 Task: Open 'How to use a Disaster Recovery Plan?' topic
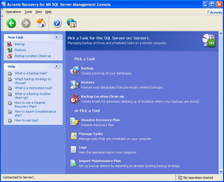[x=30, y=104]
